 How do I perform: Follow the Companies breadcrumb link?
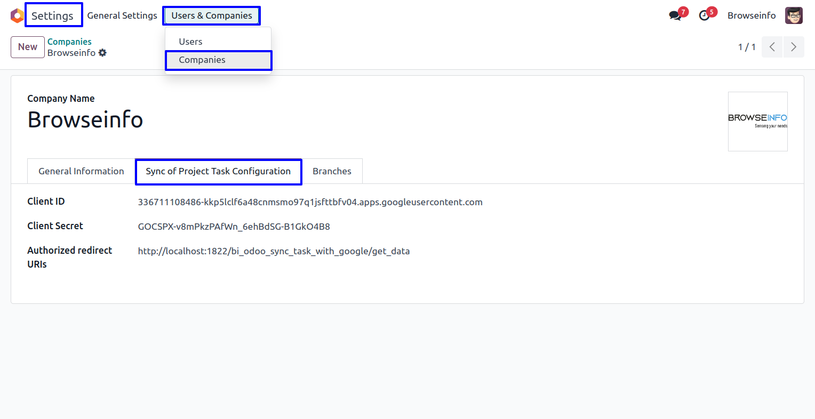coord(69,42)
